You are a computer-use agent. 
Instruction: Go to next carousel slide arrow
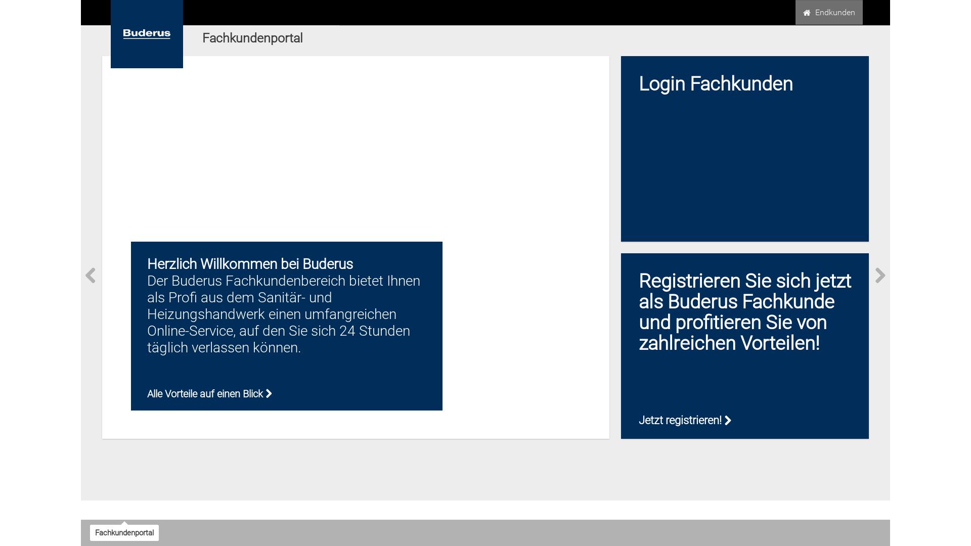pyautogui.click(x=880, y=276)
